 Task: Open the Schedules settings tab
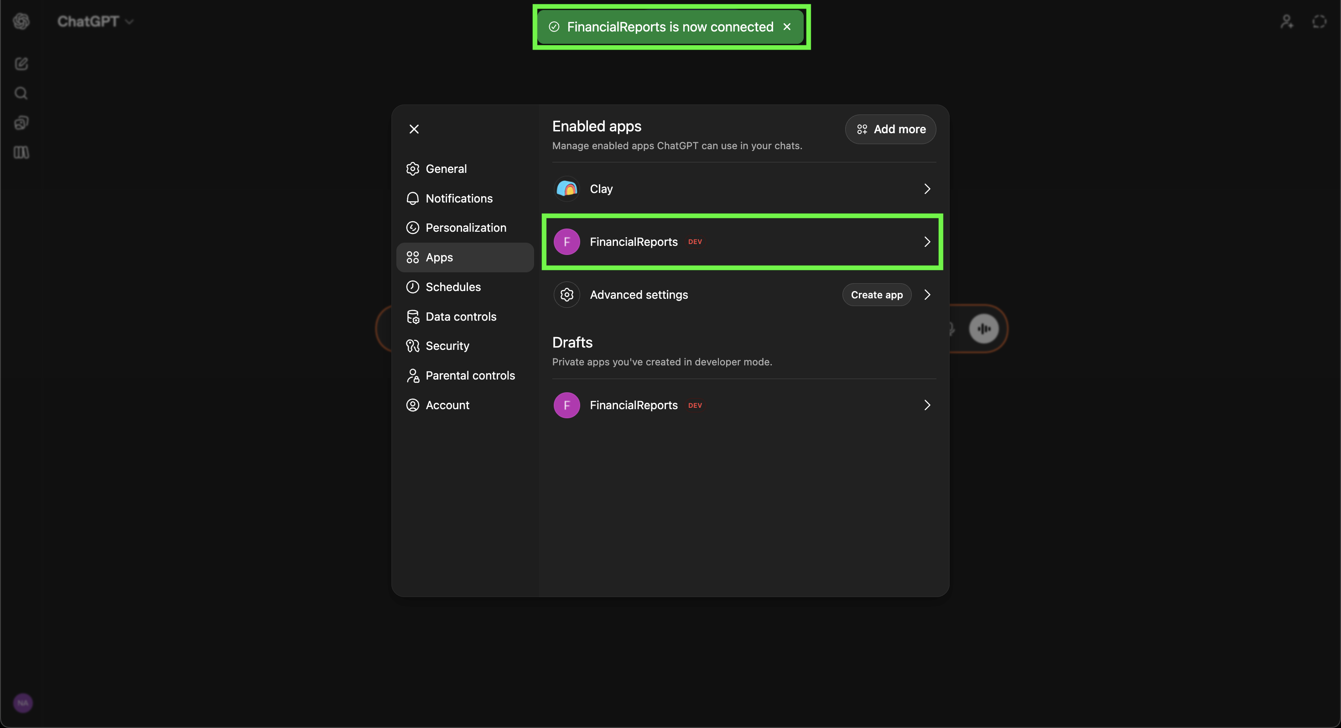click(465, 287)
